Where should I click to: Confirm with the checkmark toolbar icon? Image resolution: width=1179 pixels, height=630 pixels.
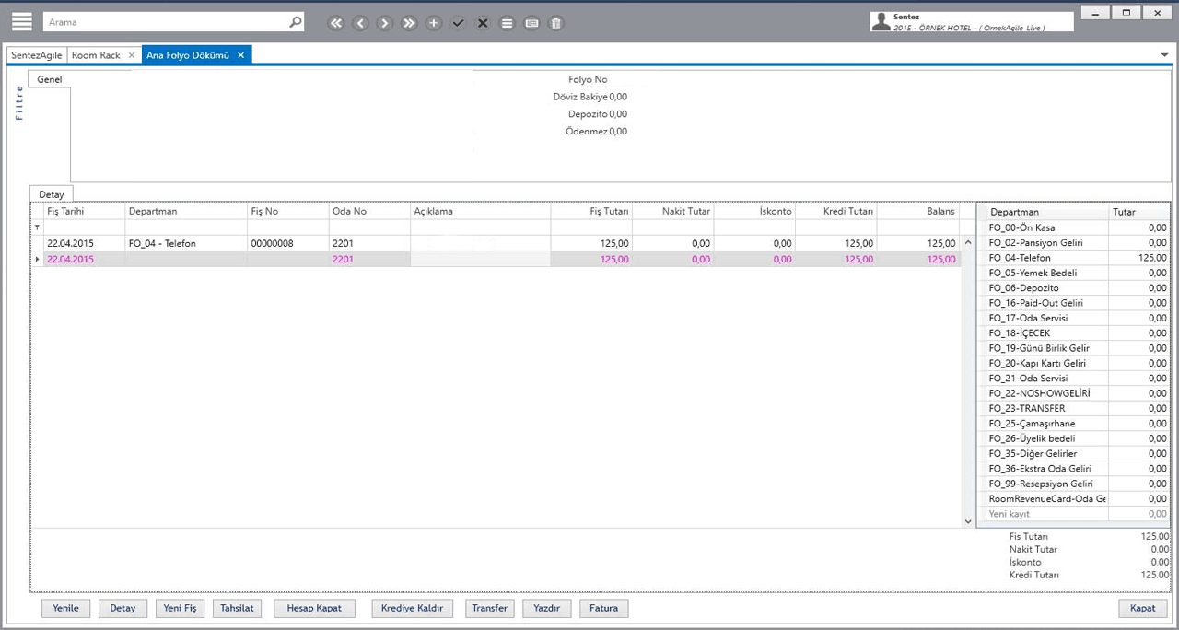coord(458,23)
